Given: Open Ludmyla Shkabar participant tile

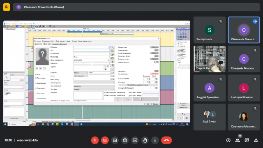Looking at the screenshot, I should click(x=244, y=88).
